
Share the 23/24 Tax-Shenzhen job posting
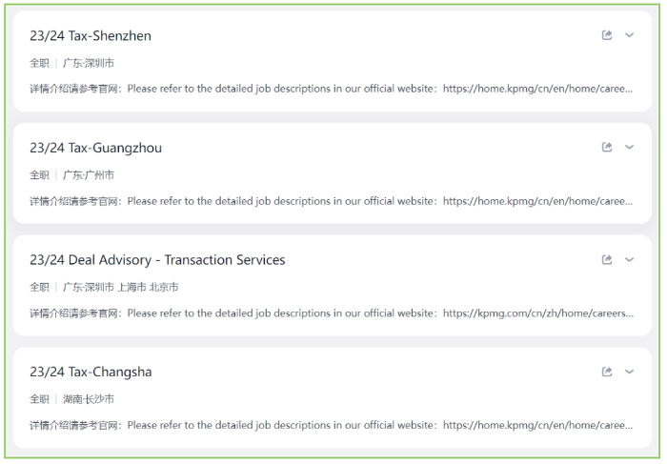607,35
